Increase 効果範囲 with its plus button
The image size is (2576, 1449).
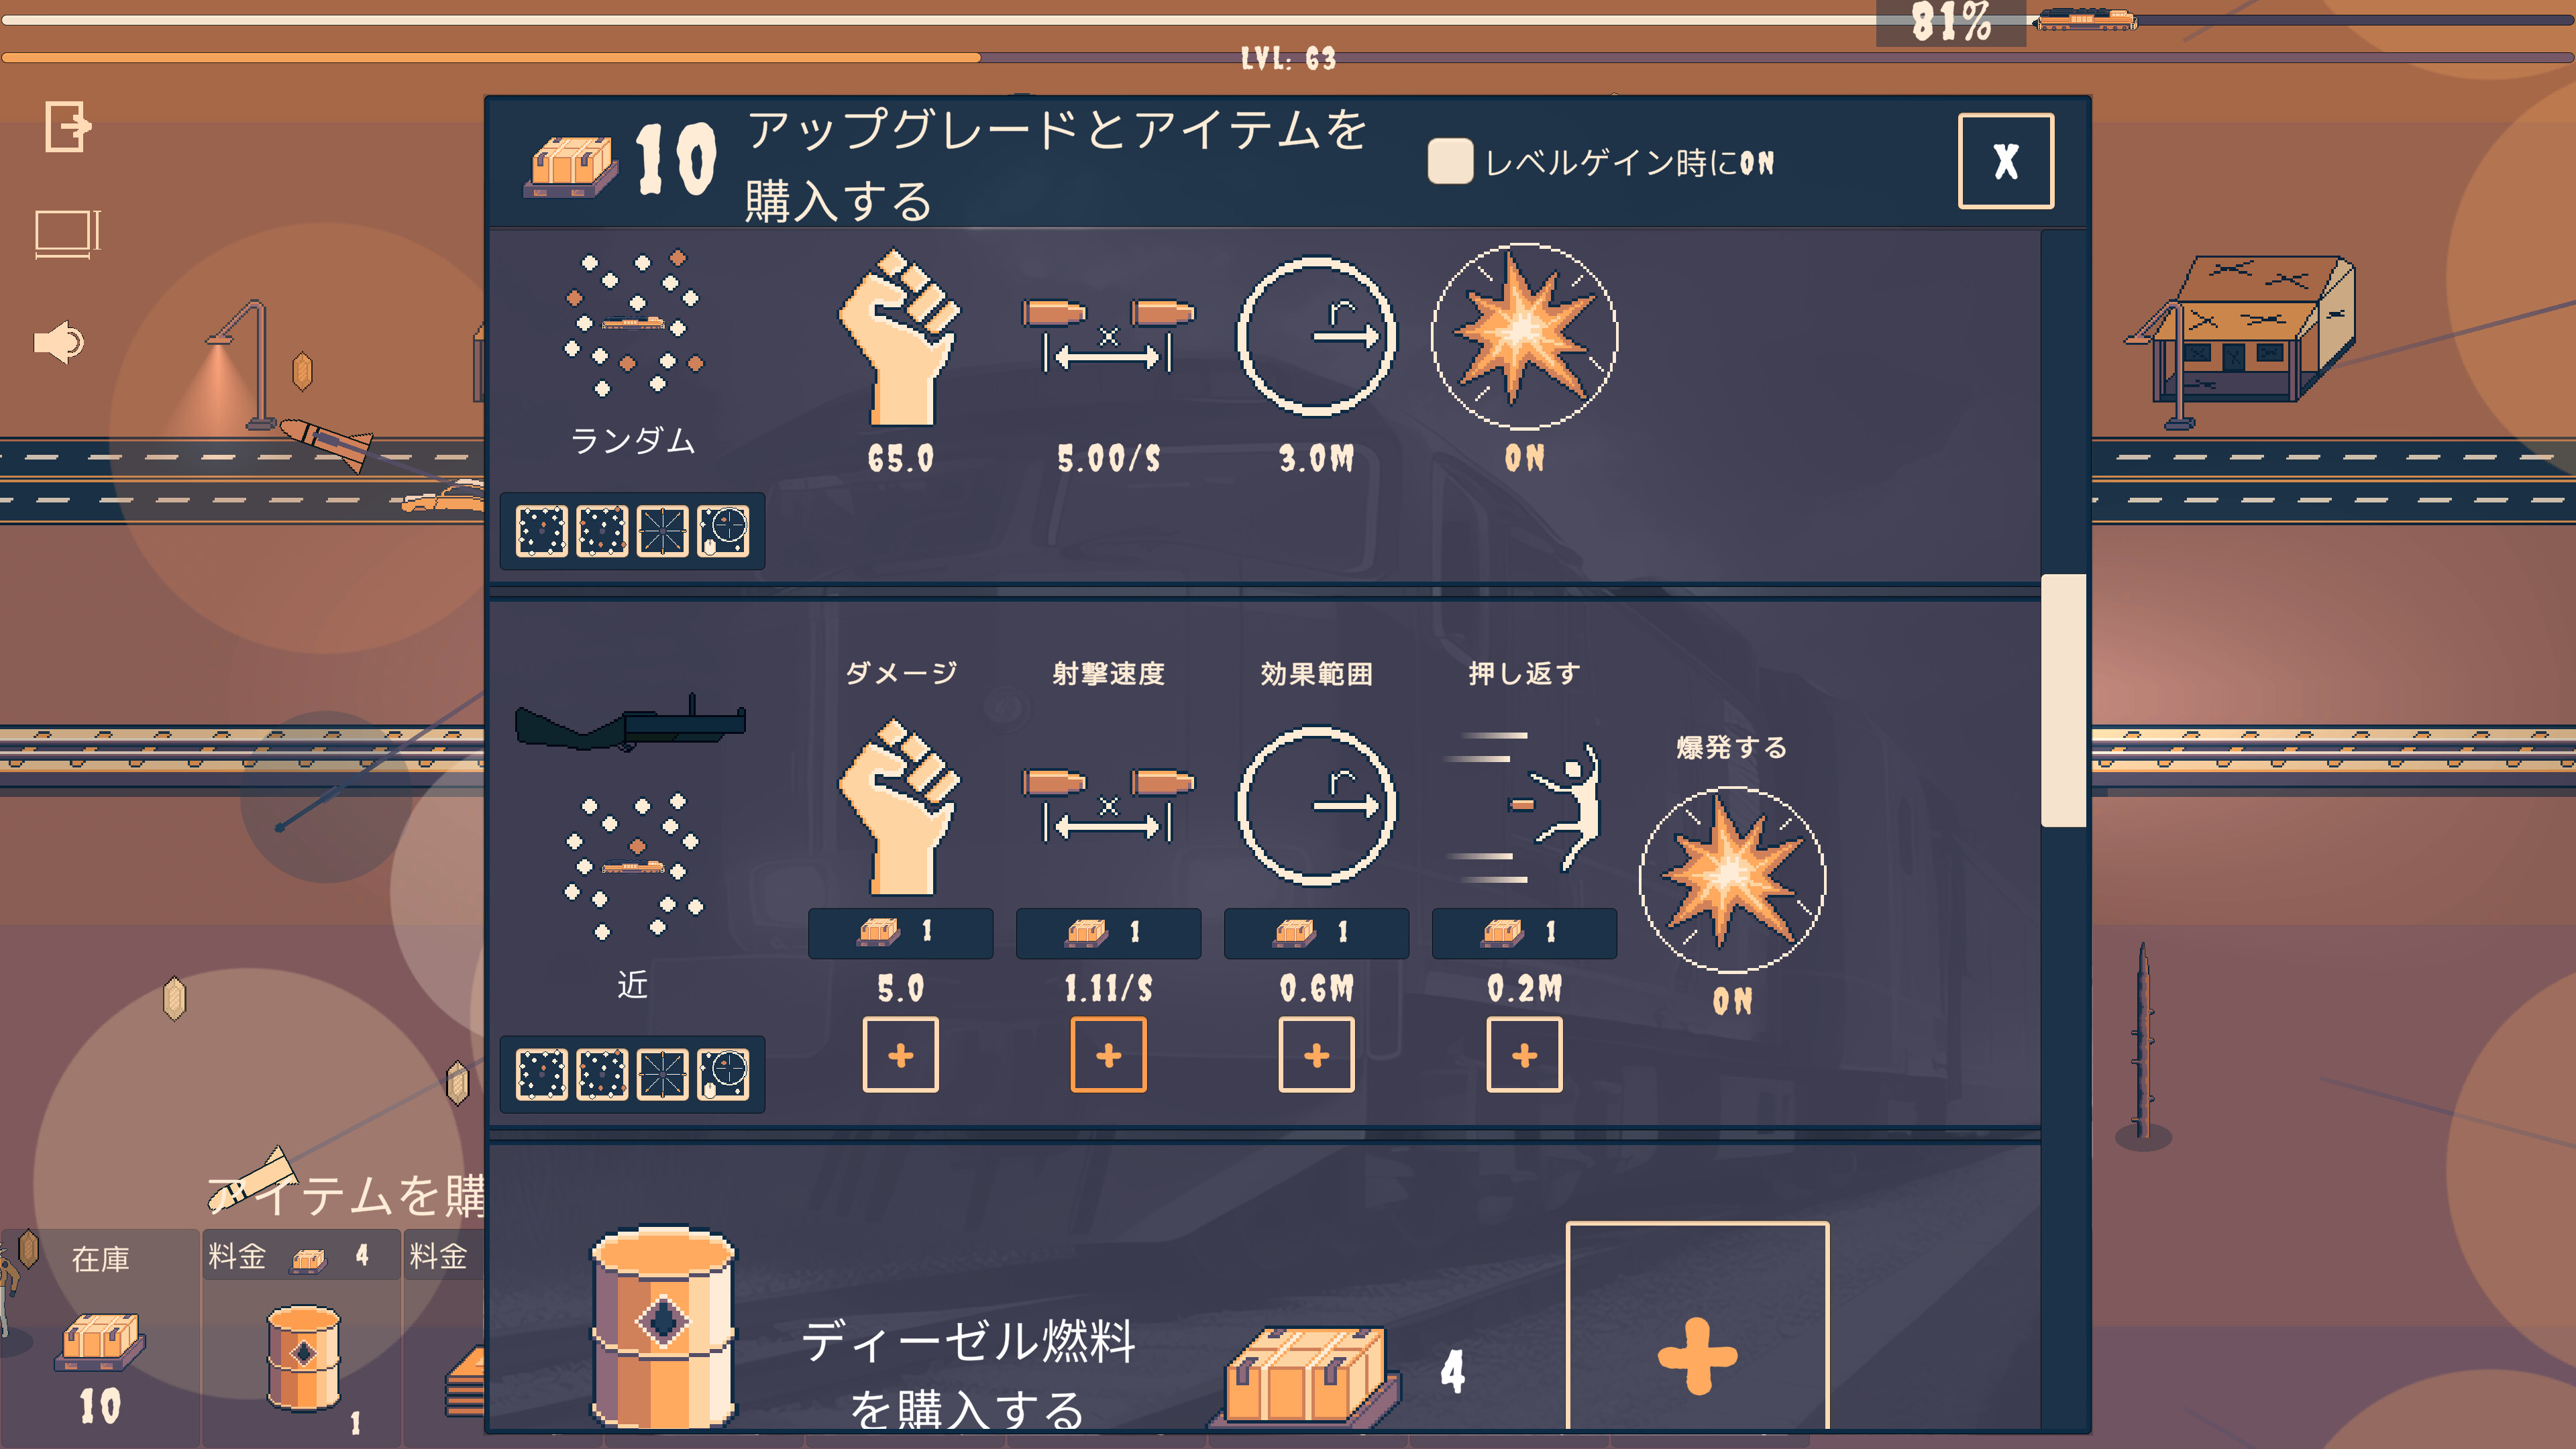tap(1316, 1054)
